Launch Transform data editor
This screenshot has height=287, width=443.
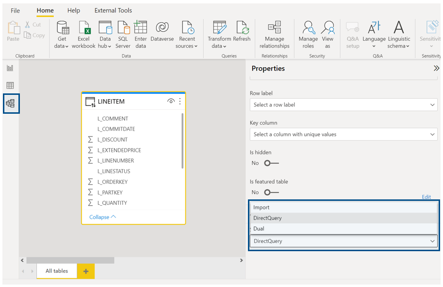click(219, 34)
